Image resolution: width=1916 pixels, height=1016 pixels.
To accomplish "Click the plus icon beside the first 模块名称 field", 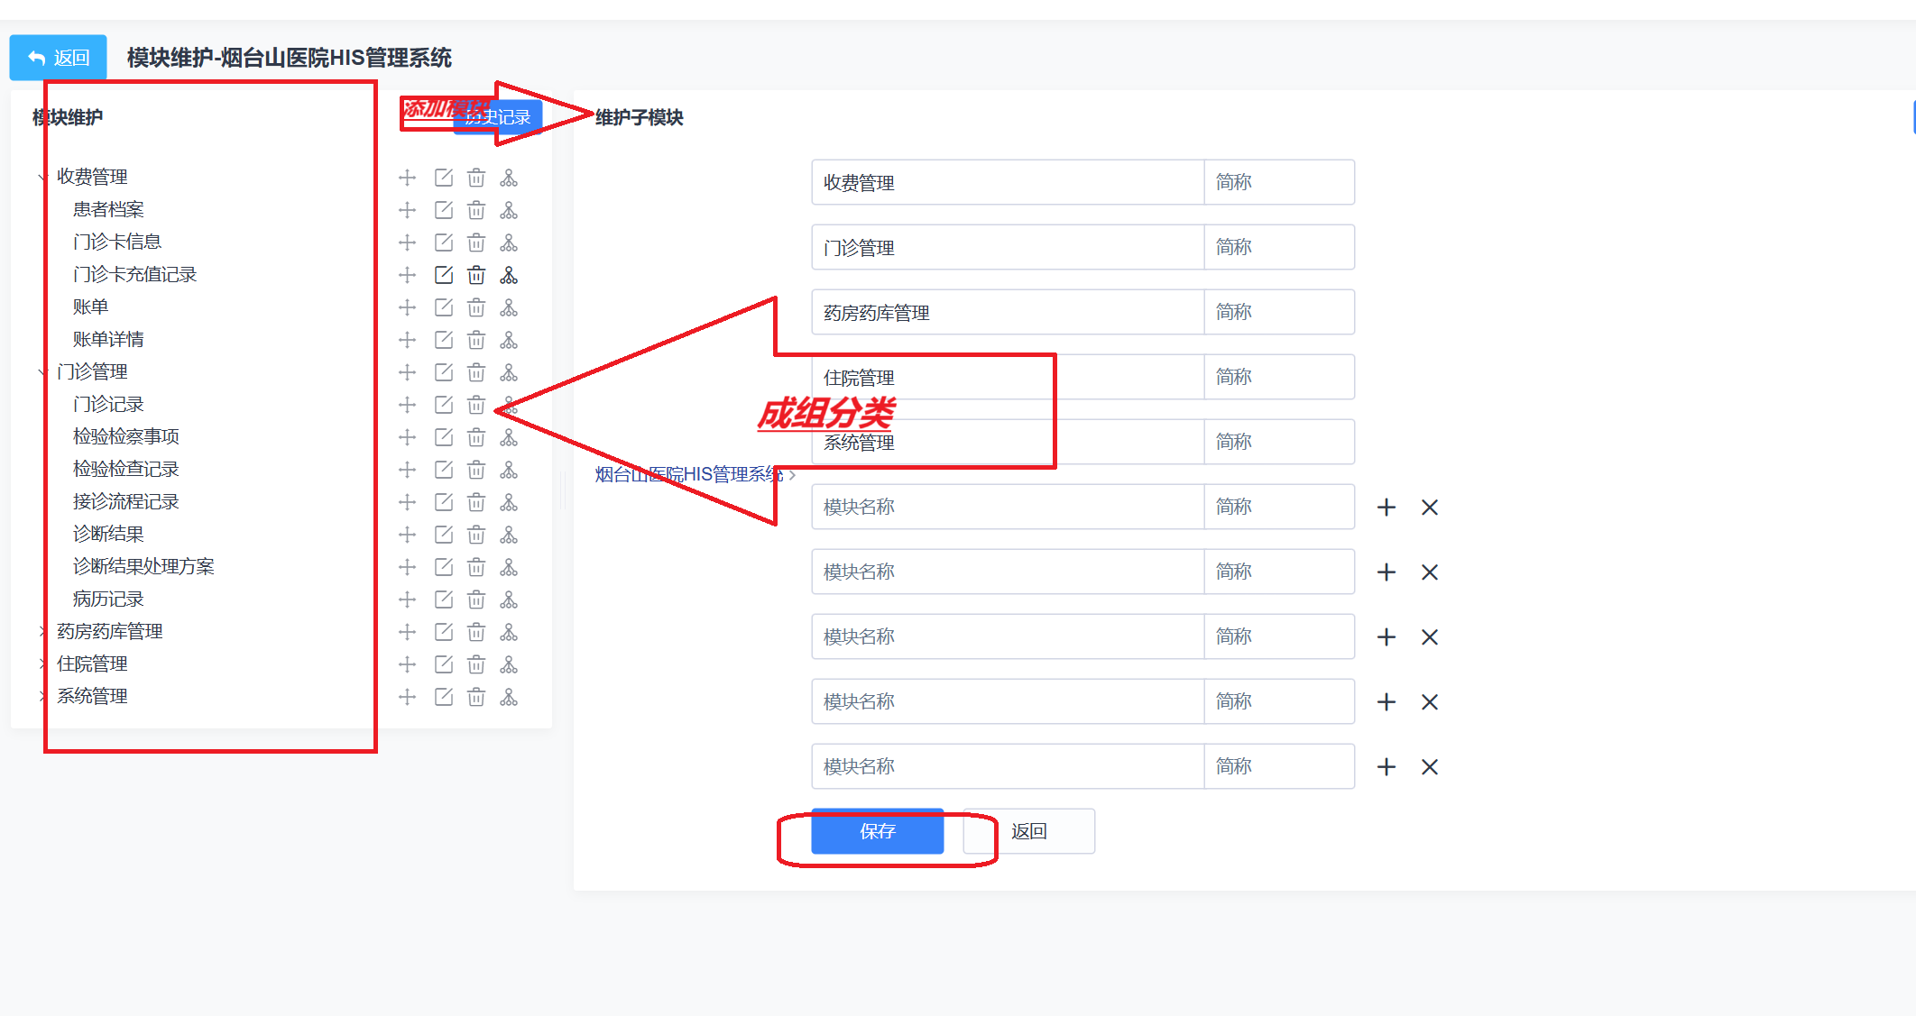I will (1386, 507).
